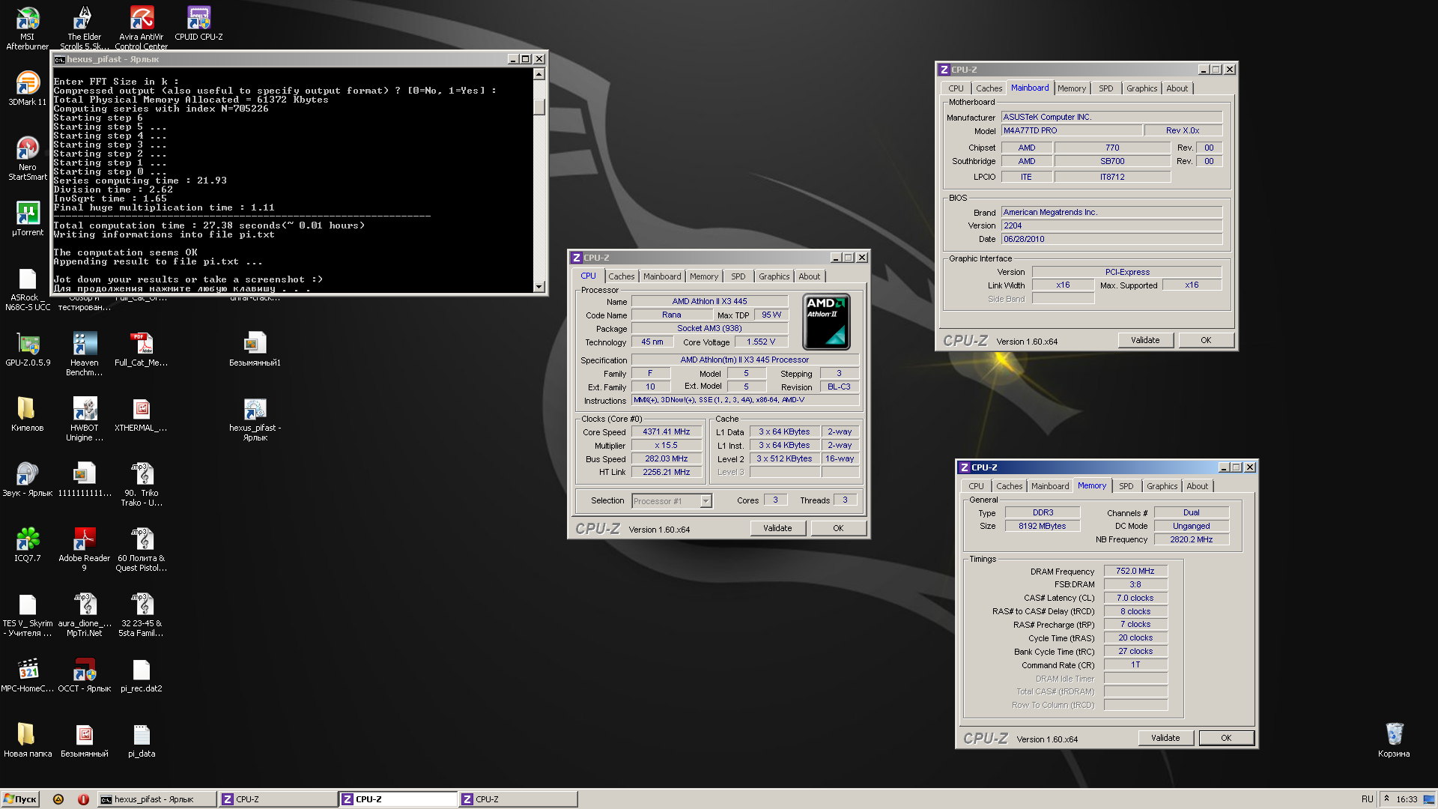Select the OCCT shortcut icon

(85, 675)
